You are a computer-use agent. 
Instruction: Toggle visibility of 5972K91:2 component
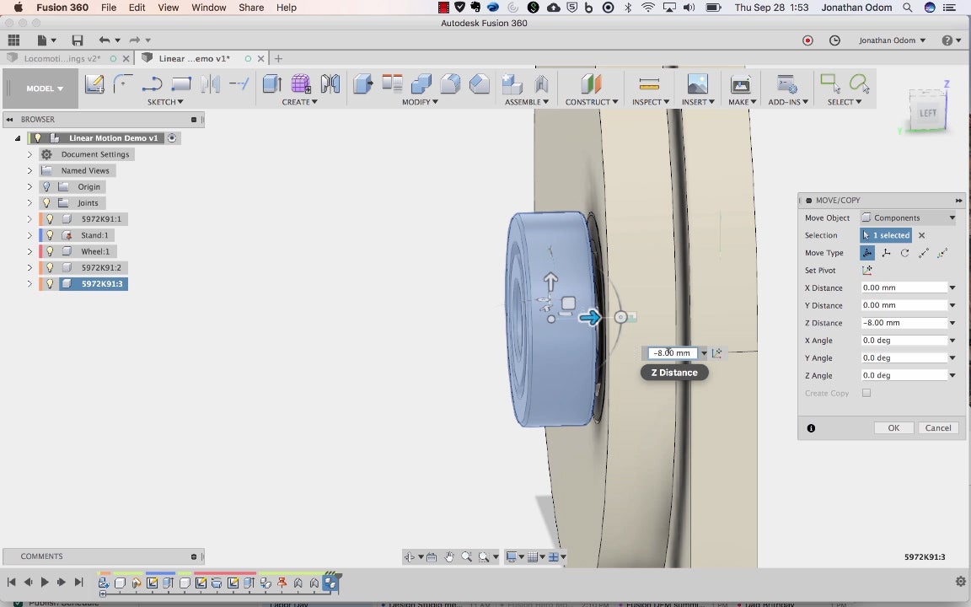[x=51, y=267]
